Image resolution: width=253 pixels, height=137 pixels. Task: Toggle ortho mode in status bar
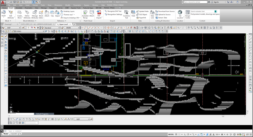185,134
